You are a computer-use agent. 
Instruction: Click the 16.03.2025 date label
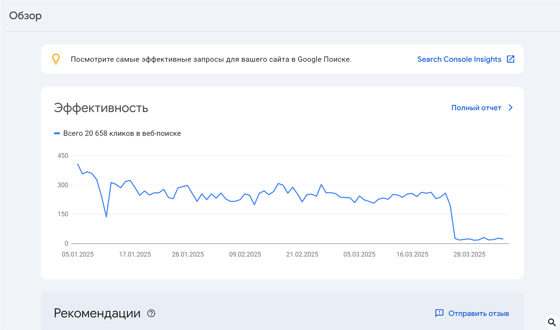(412, 254)
